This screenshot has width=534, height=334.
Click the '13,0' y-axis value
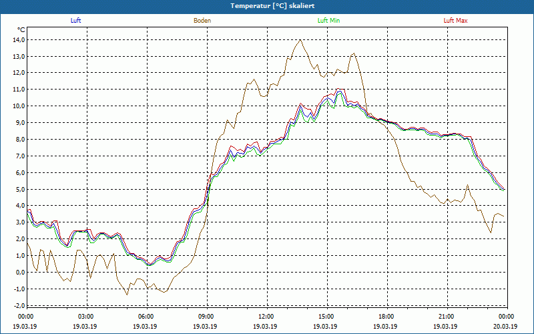[x=19, y=57]
